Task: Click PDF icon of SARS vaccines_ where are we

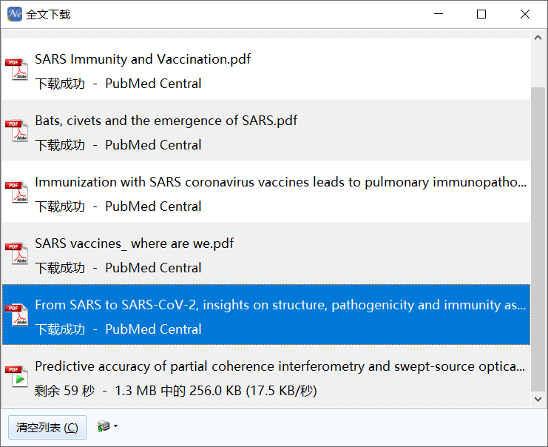Action: (x=16, y=253)
